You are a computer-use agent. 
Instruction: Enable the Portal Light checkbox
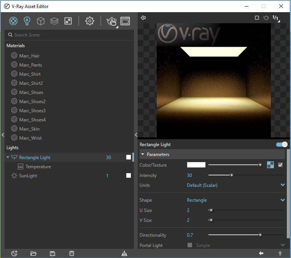(x=190, y=245)
